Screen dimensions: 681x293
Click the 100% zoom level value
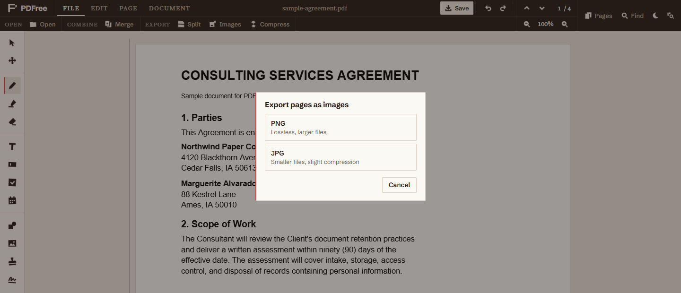tap(546, 24)
